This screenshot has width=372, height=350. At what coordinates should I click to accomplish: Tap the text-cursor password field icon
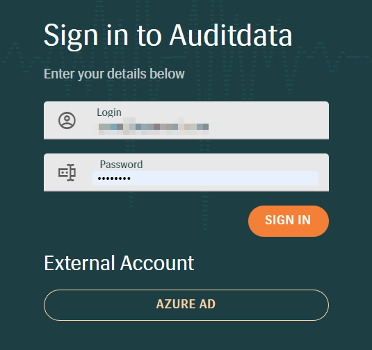coord(67,172)
